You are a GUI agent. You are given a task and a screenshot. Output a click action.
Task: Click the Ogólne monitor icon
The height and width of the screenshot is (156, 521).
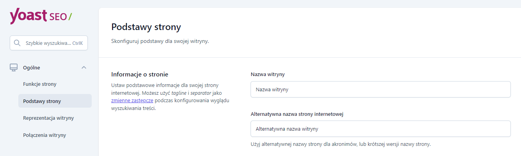[x=14, y=67]
